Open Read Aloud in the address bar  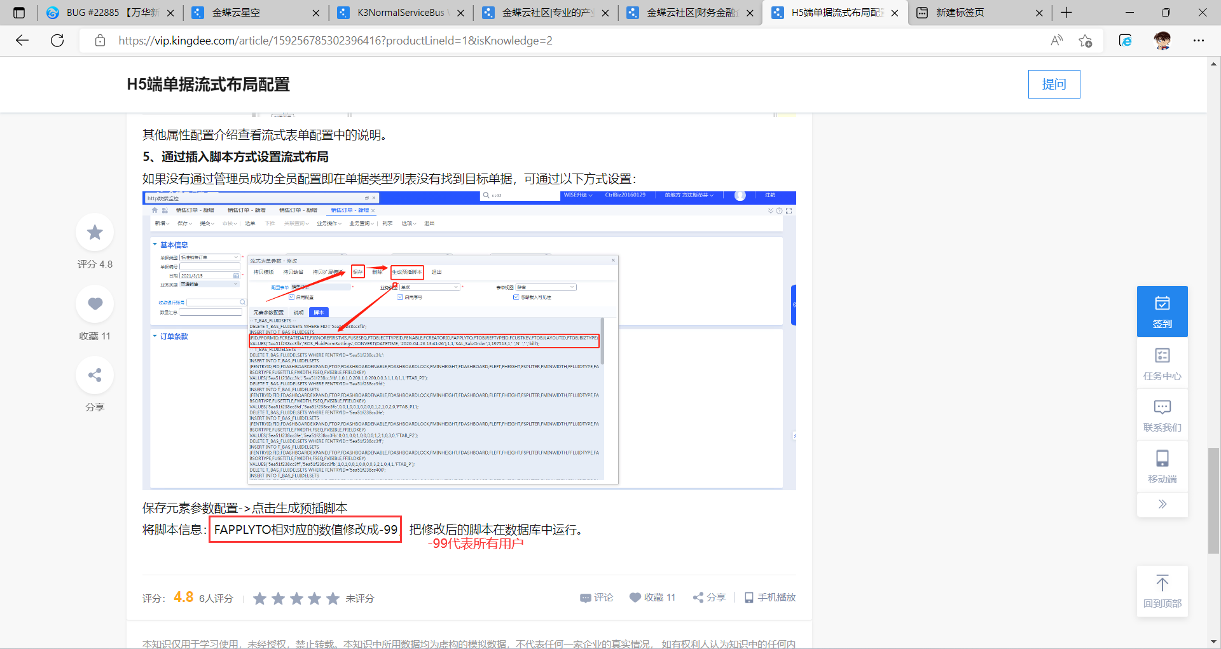pyautogui.click(x=1056, y=41)
